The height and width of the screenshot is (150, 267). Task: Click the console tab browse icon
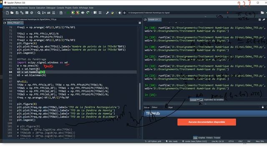(145, 20)
